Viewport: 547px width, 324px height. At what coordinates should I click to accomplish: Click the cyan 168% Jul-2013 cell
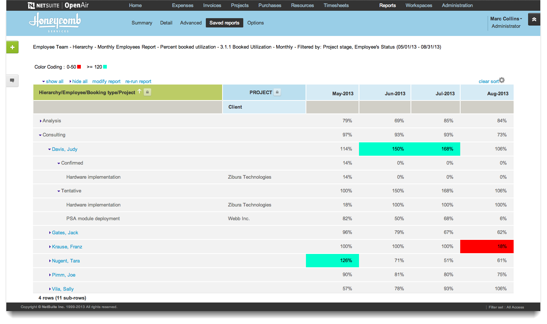[x=435, y=149]
